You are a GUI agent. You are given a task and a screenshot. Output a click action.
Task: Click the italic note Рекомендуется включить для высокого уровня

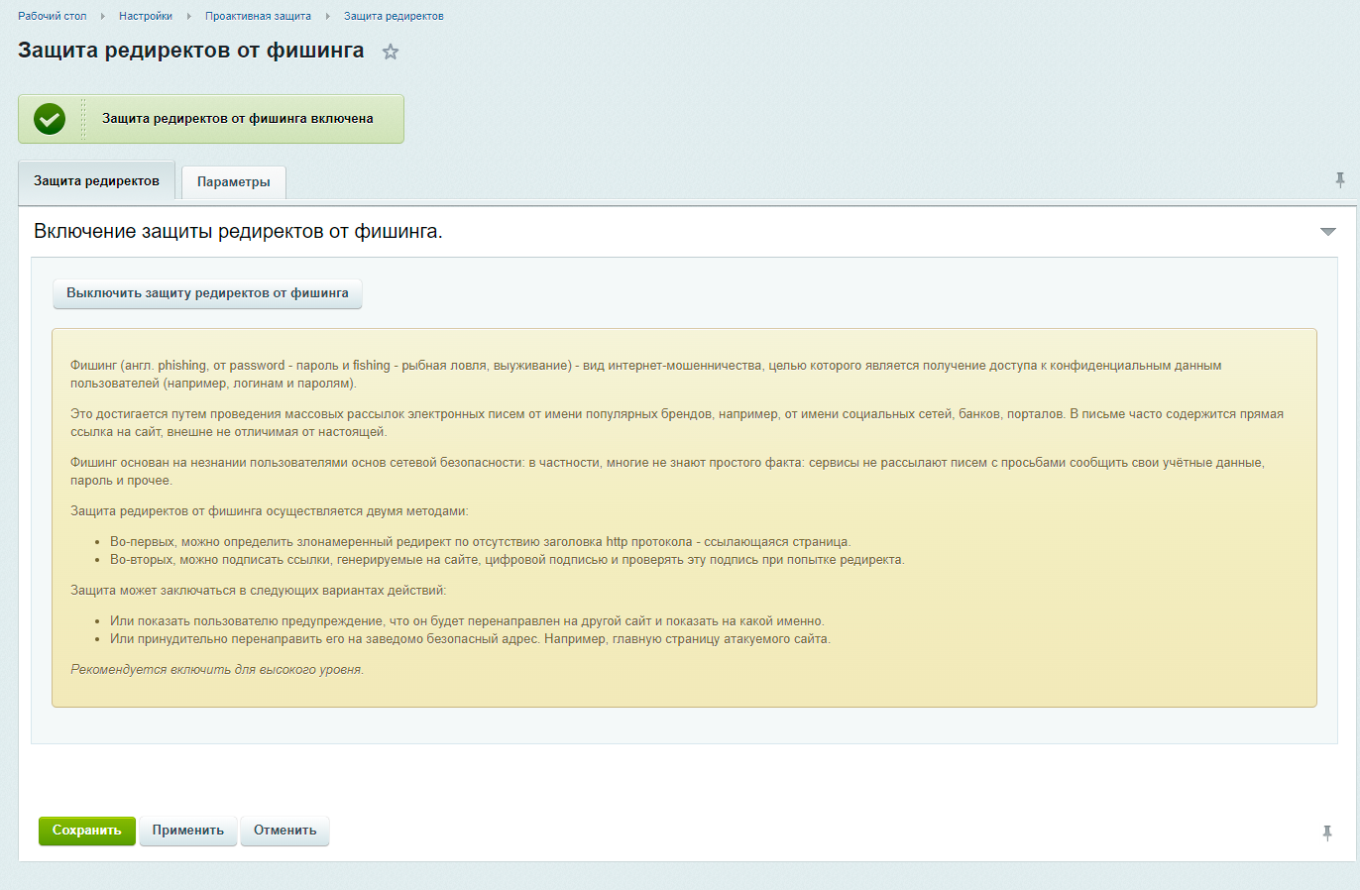(x=217, y=670)
